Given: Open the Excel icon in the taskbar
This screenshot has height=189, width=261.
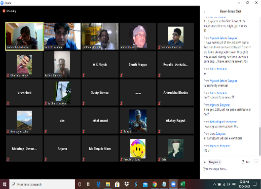Looking at the screenshot, I should 182,184.
